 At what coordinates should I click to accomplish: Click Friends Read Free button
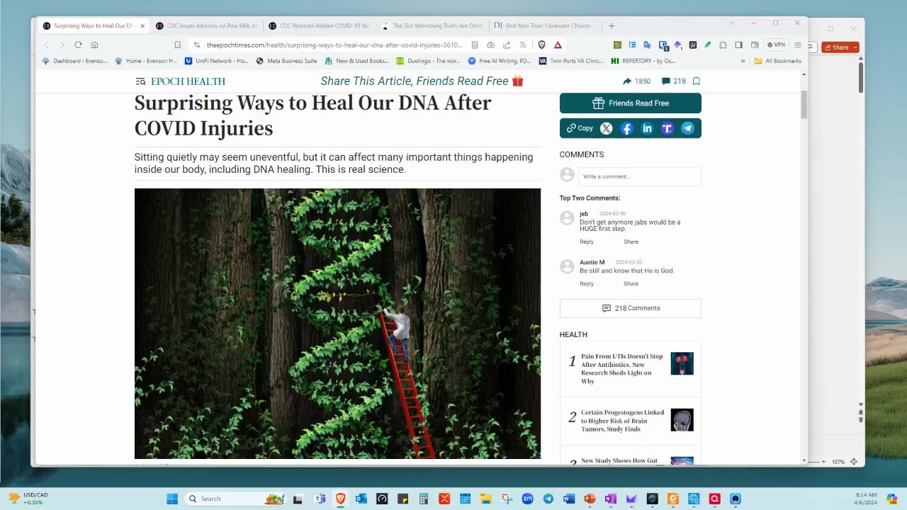pyautogui.click(x=631, y=103)
